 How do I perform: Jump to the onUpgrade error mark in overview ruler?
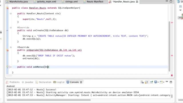[172, 56]
